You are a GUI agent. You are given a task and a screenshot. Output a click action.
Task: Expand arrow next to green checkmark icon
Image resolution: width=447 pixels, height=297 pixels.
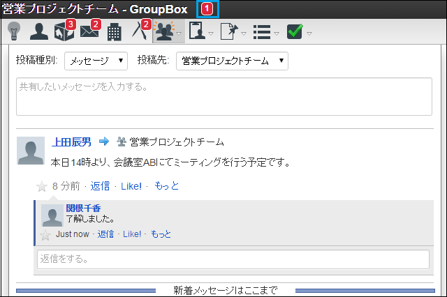pyautogui.click(x=309, y=33)
